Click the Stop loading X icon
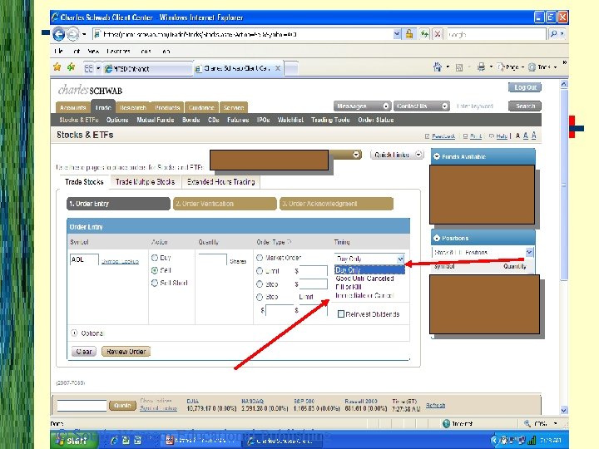Screen dimensions: 599x449 coord(438,34)
